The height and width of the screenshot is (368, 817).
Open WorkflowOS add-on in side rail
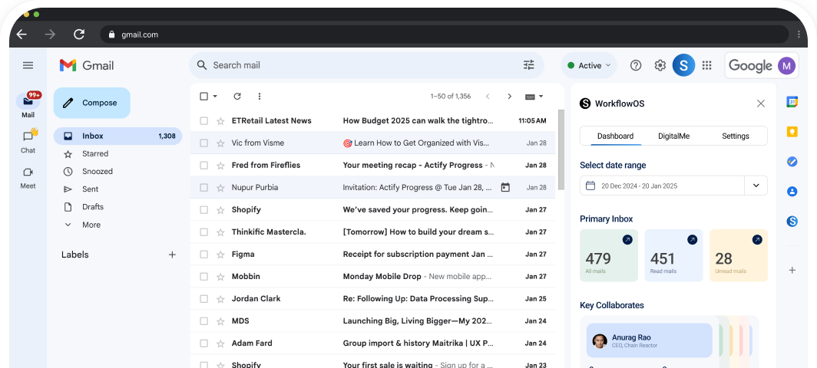[792, 222]
